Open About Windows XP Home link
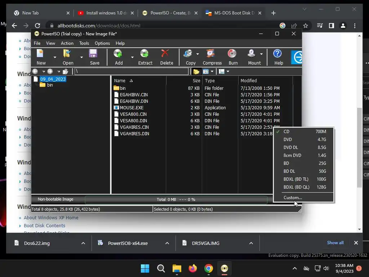 tap(51, 217)
